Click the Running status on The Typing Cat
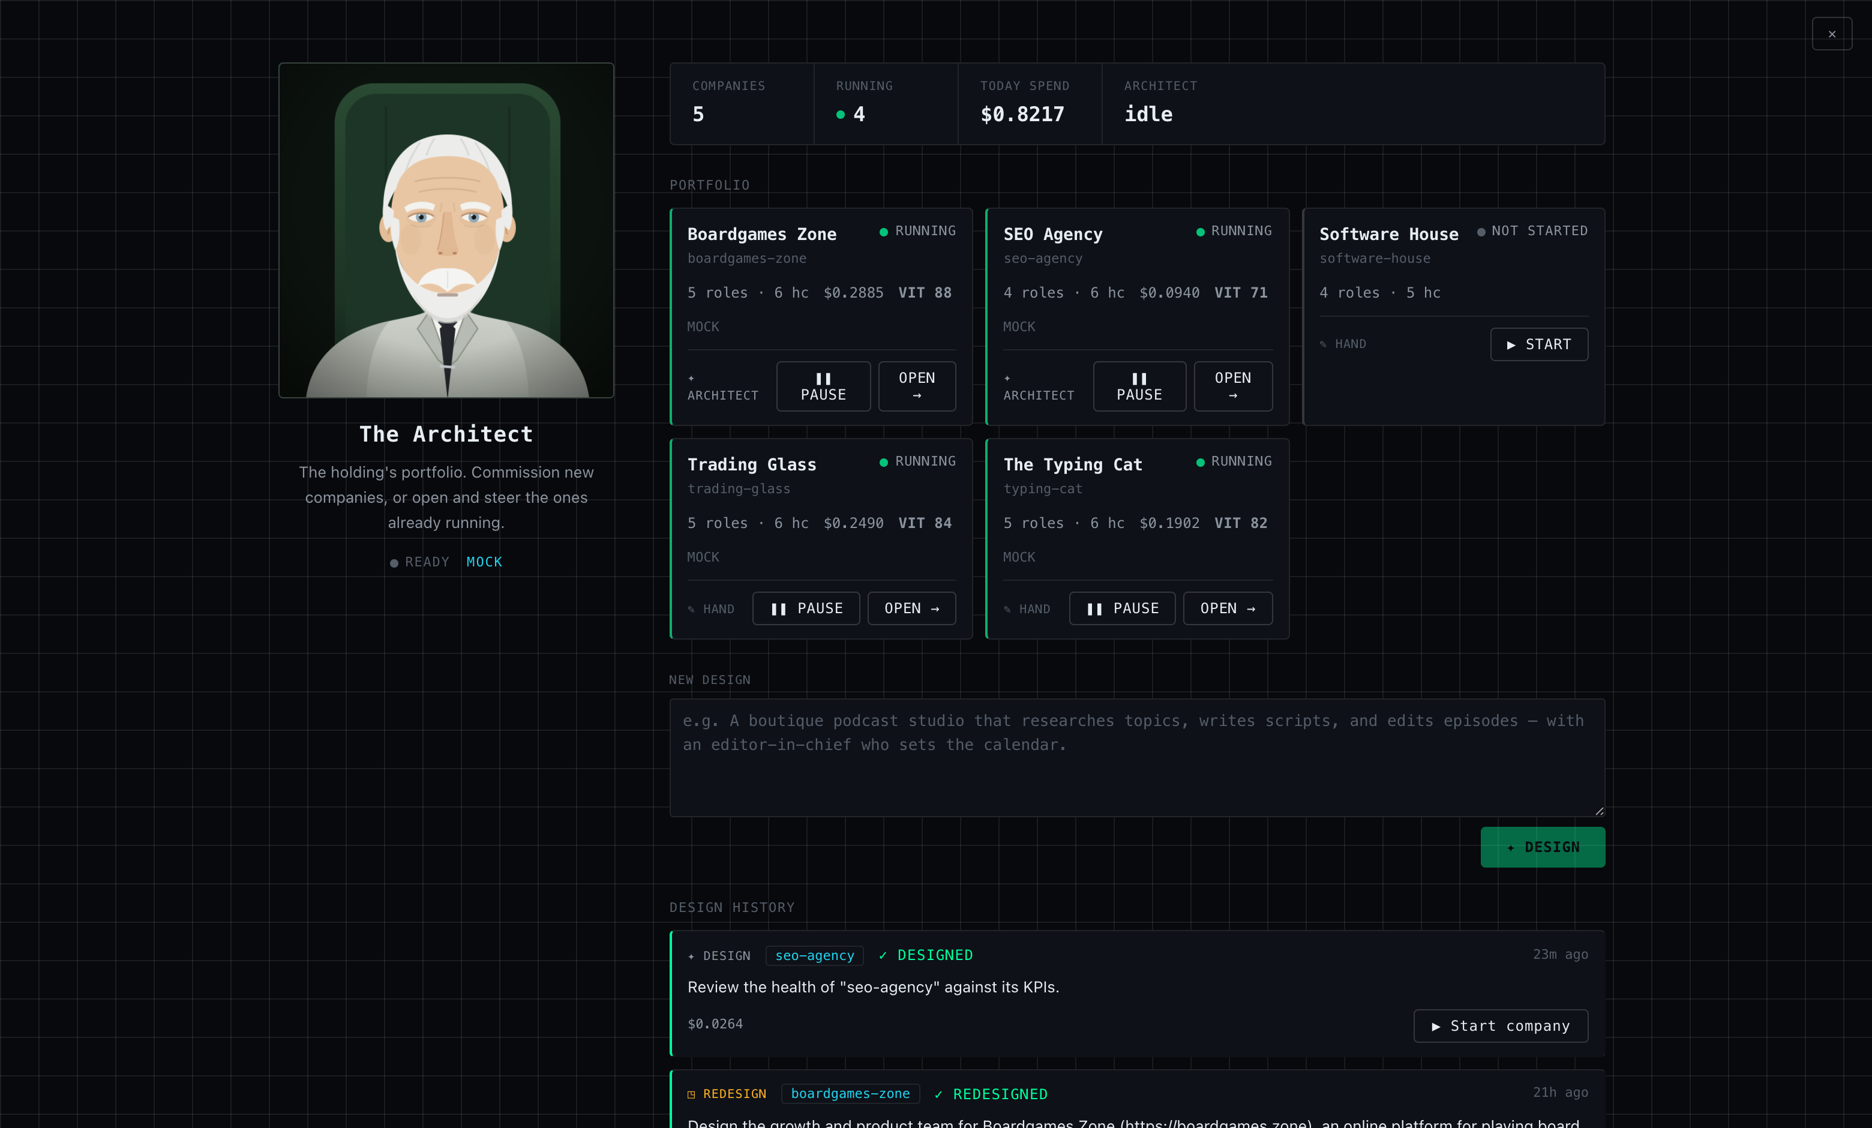This screenshot has width=1872, height=1128. tap(1233, 461)
